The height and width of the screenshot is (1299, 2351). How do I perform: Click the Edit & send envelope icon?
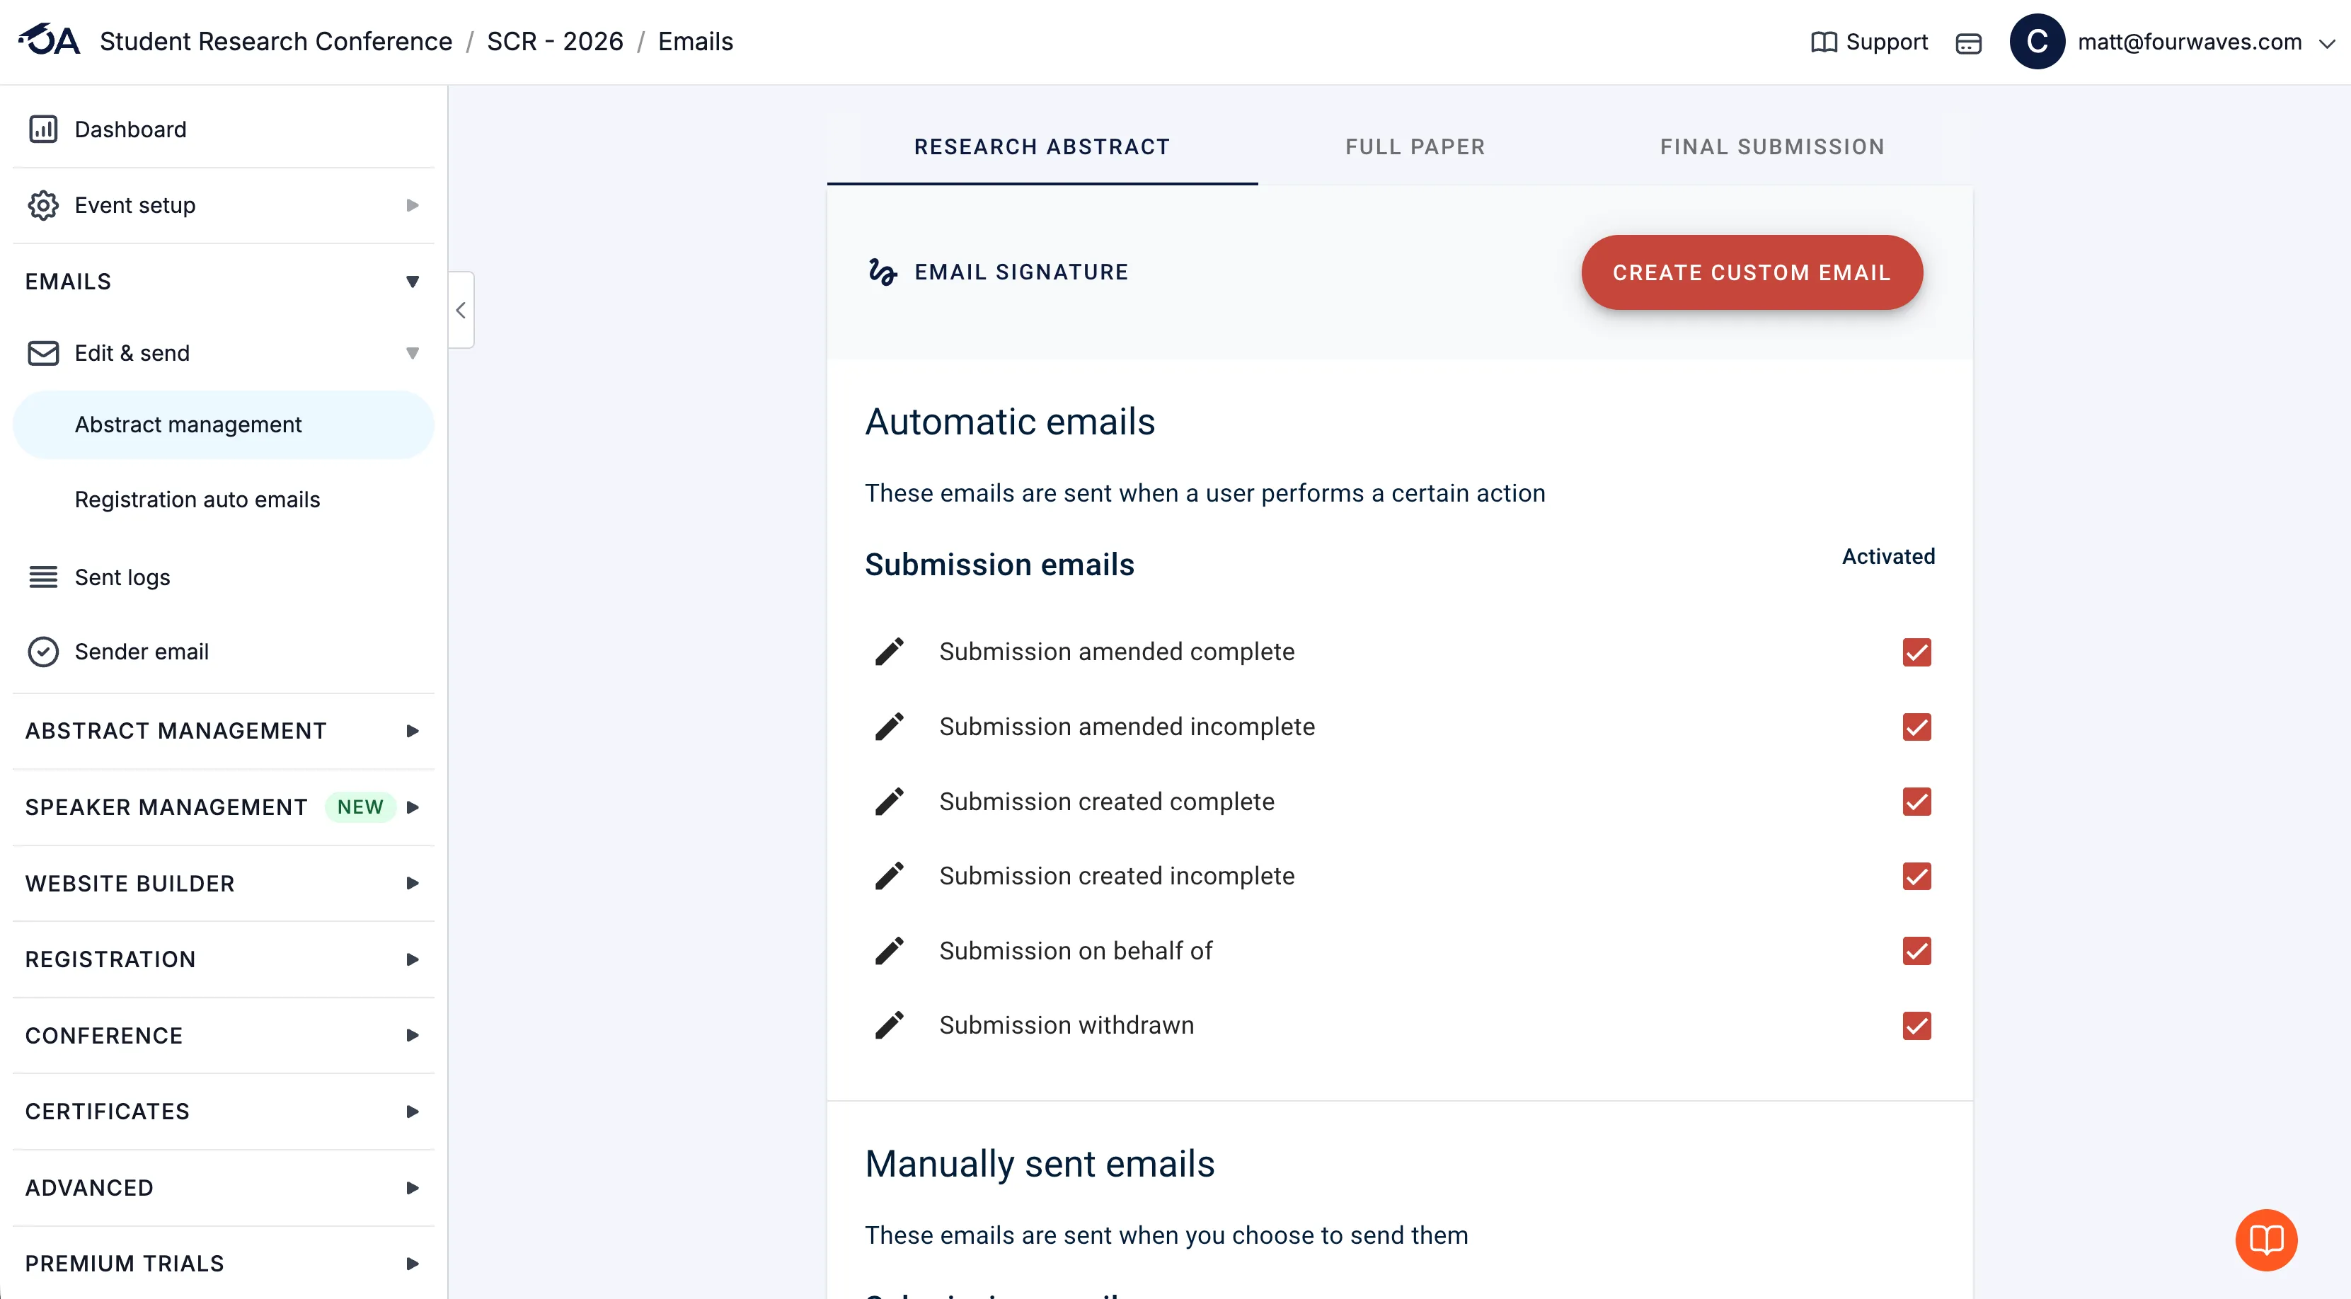(x=43, y=353)
